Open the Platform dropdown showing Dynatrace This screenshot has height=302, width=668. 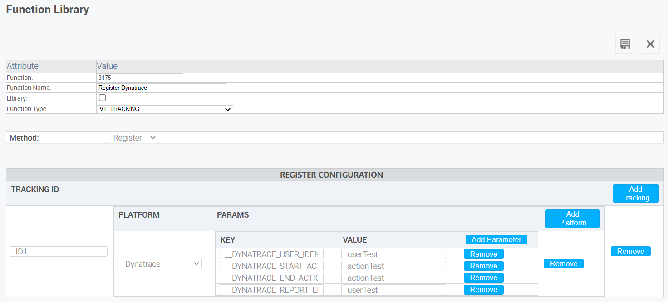tap(159, 263)
